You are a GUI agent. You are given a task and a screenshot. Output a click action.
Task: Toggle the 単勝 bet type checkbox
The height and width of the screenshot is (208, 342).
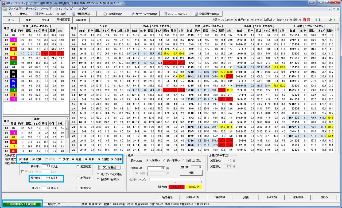point(24,159)
